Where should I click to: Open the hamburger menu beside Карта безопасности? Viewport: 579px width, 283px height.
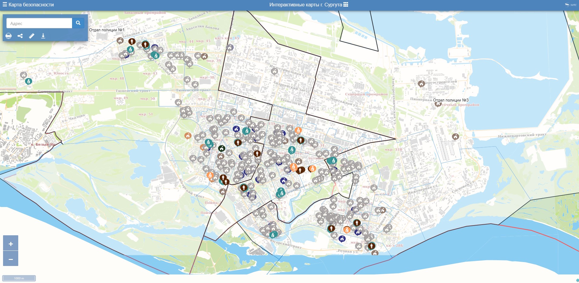coord(5,5)
